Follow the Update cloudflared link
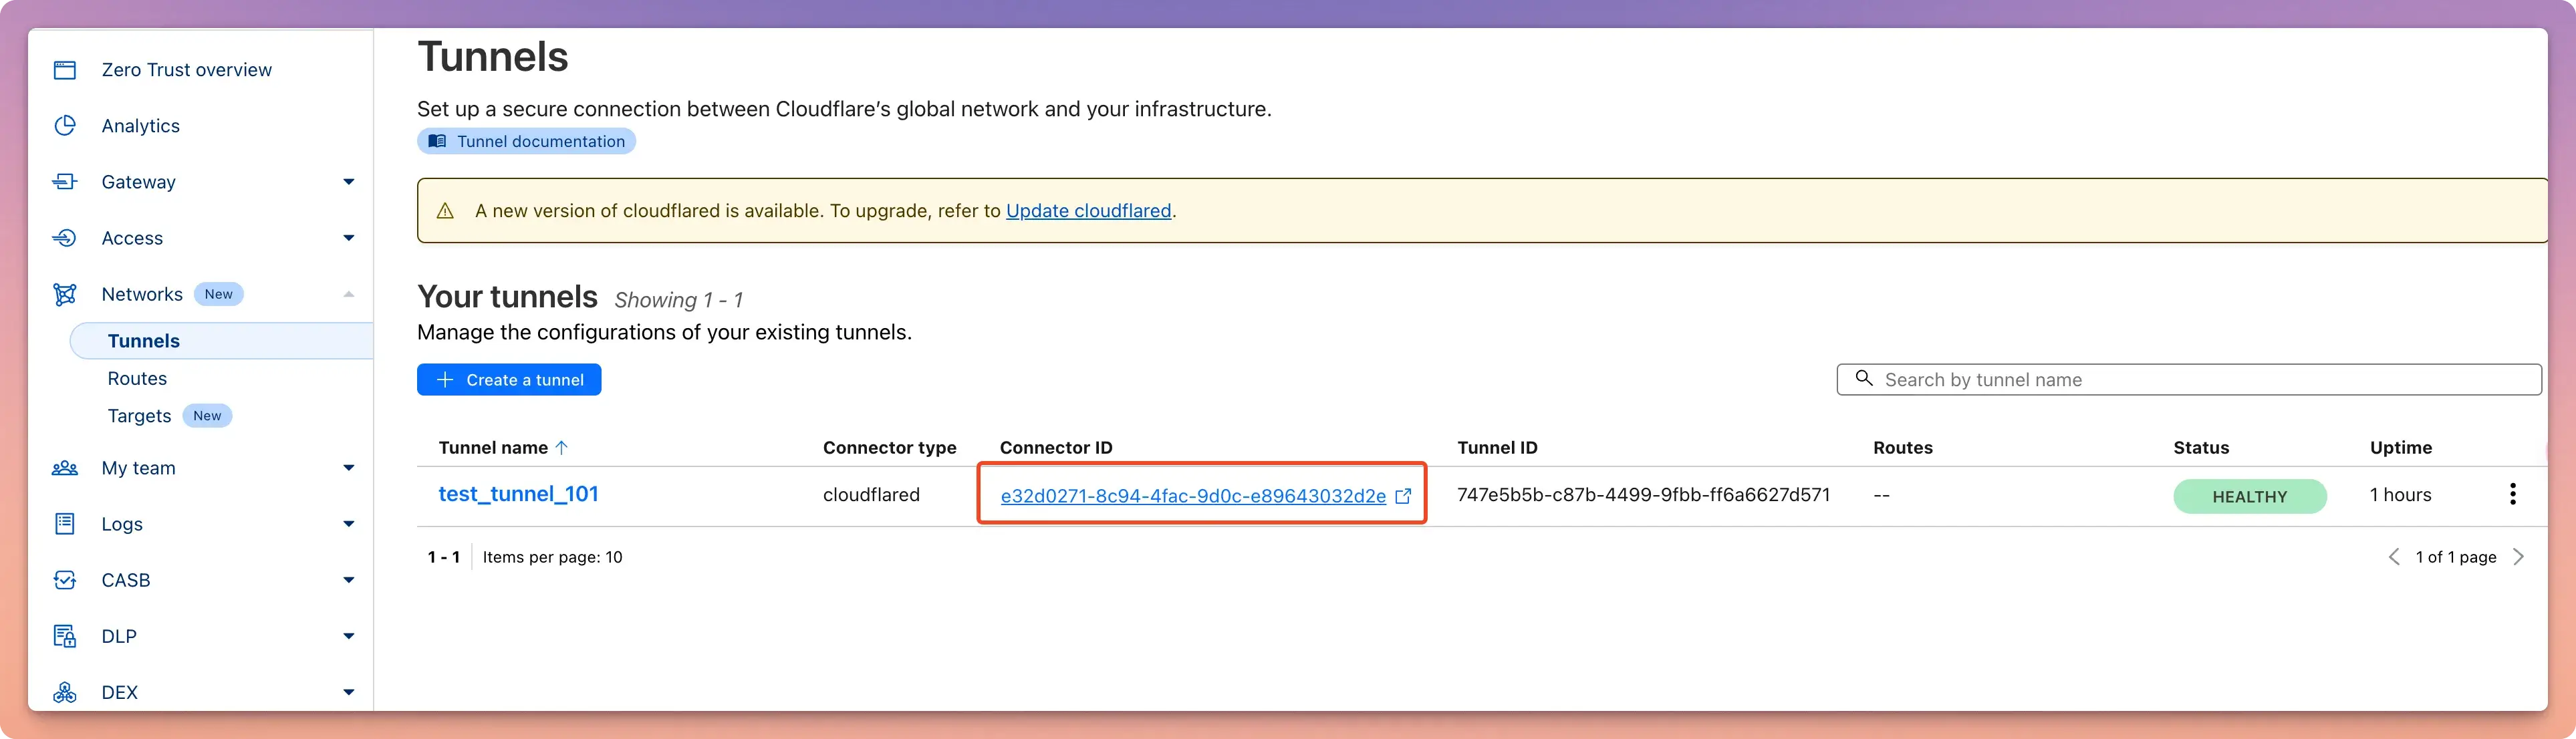This screenshot has width=2576, height=739. coord(1088,211)
